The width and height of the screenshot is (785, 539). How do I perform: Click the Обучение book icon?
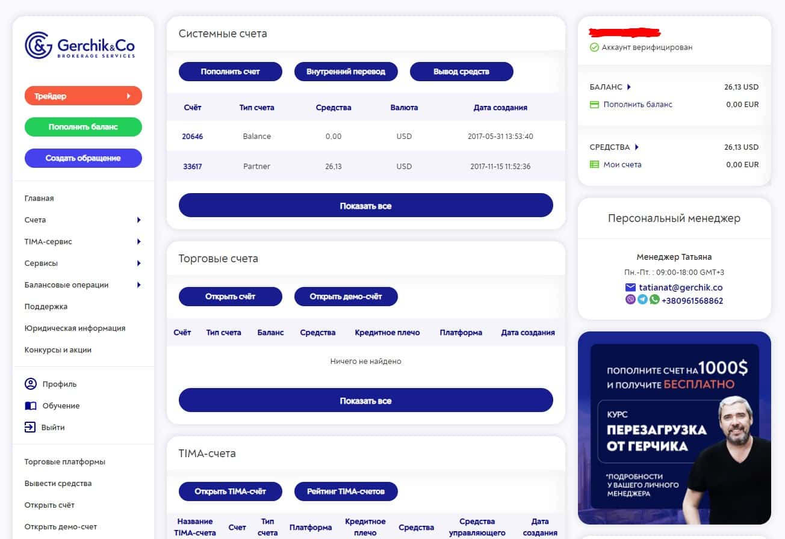point(30,405)
